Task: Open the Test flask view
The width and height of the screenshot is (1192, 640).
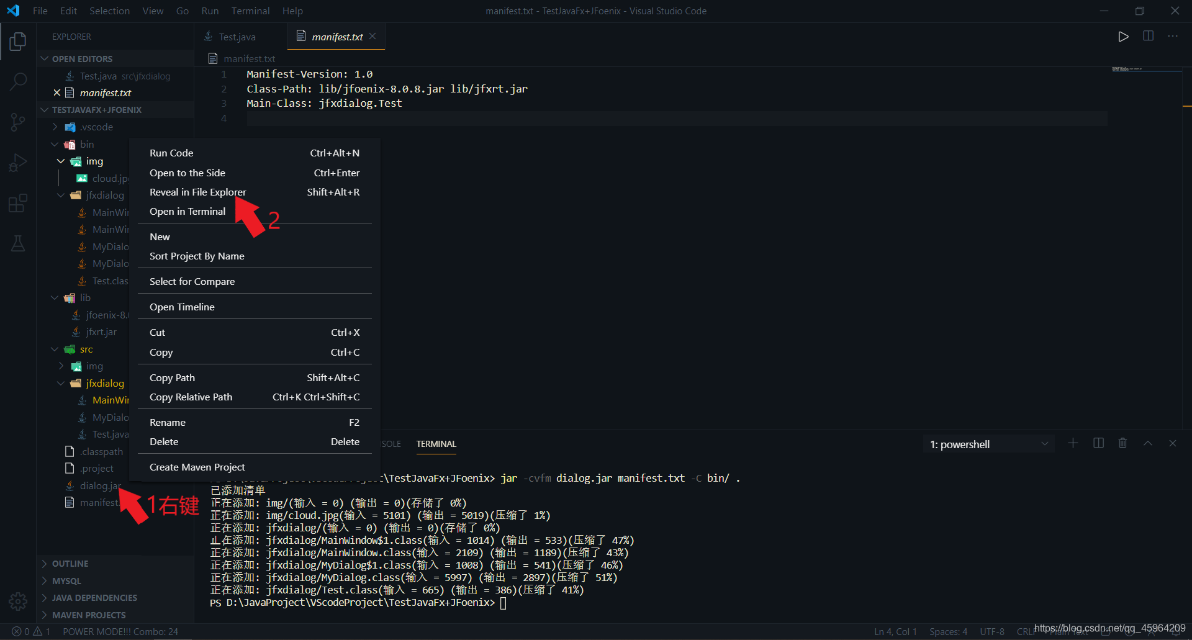Action: click(18, 243)
